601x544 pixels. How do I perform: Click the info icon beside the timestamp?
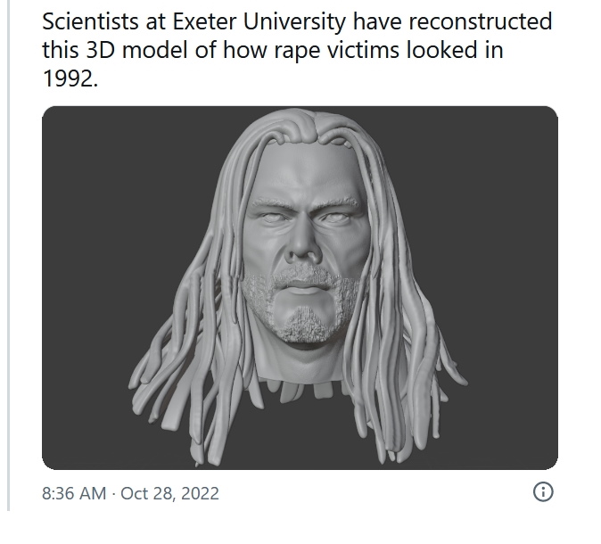tap(543, 492)
